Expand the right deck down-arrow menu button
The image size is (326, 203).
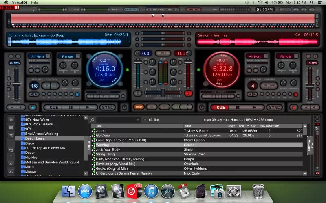tap(201, 107)
